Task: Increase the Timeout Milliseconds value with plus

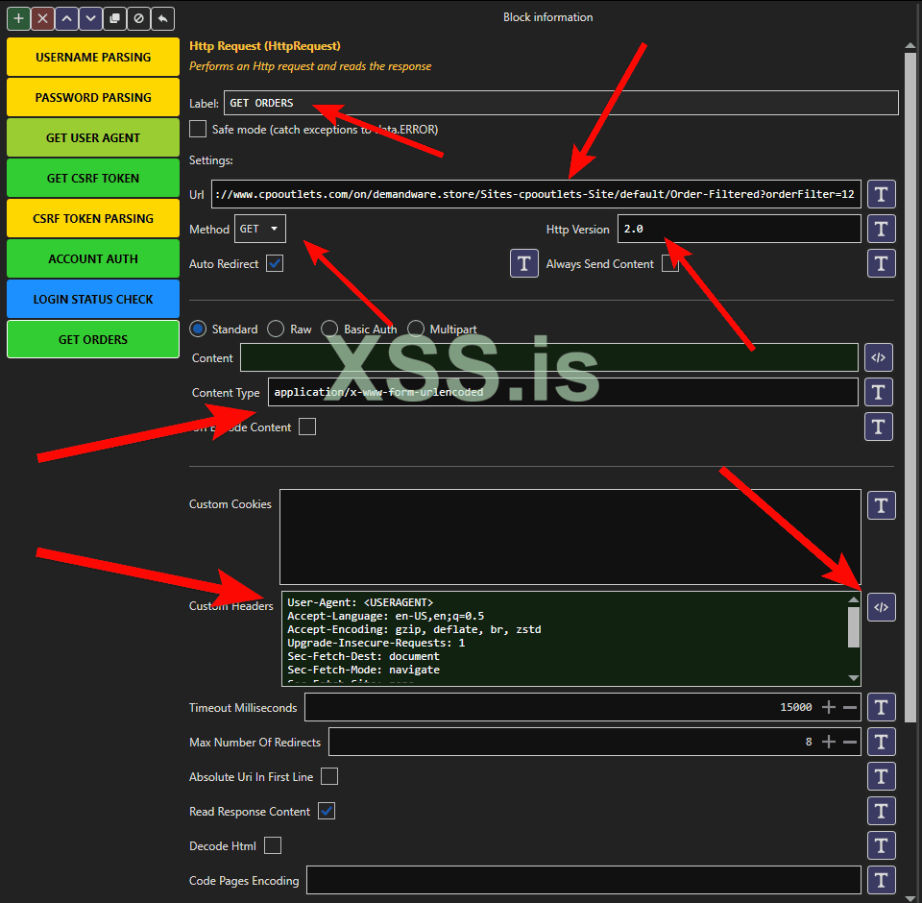Action: coord(829,707)
